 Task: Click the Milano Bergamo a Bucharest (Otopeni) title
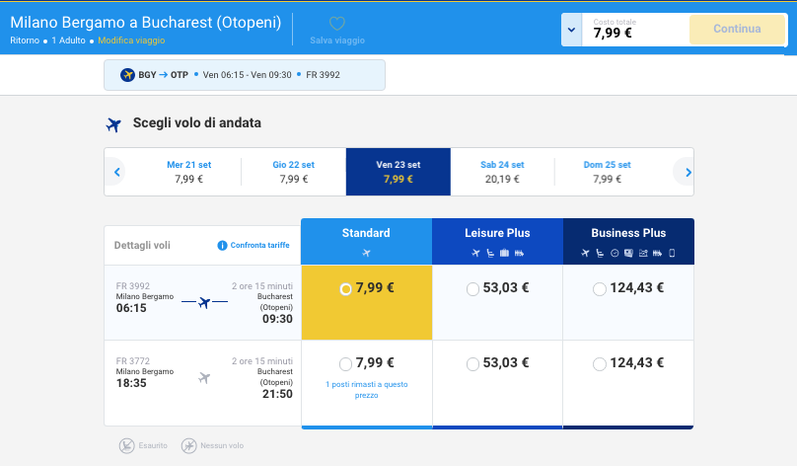click(145, 23)
